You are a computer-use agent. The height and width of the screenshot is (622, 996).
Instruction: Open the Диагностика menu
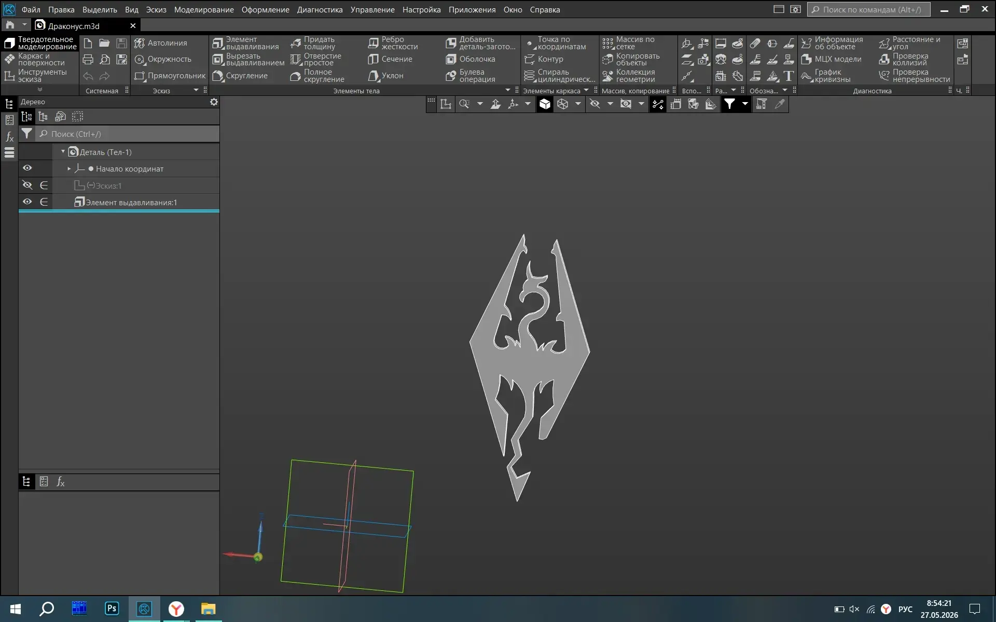[320, 9]
